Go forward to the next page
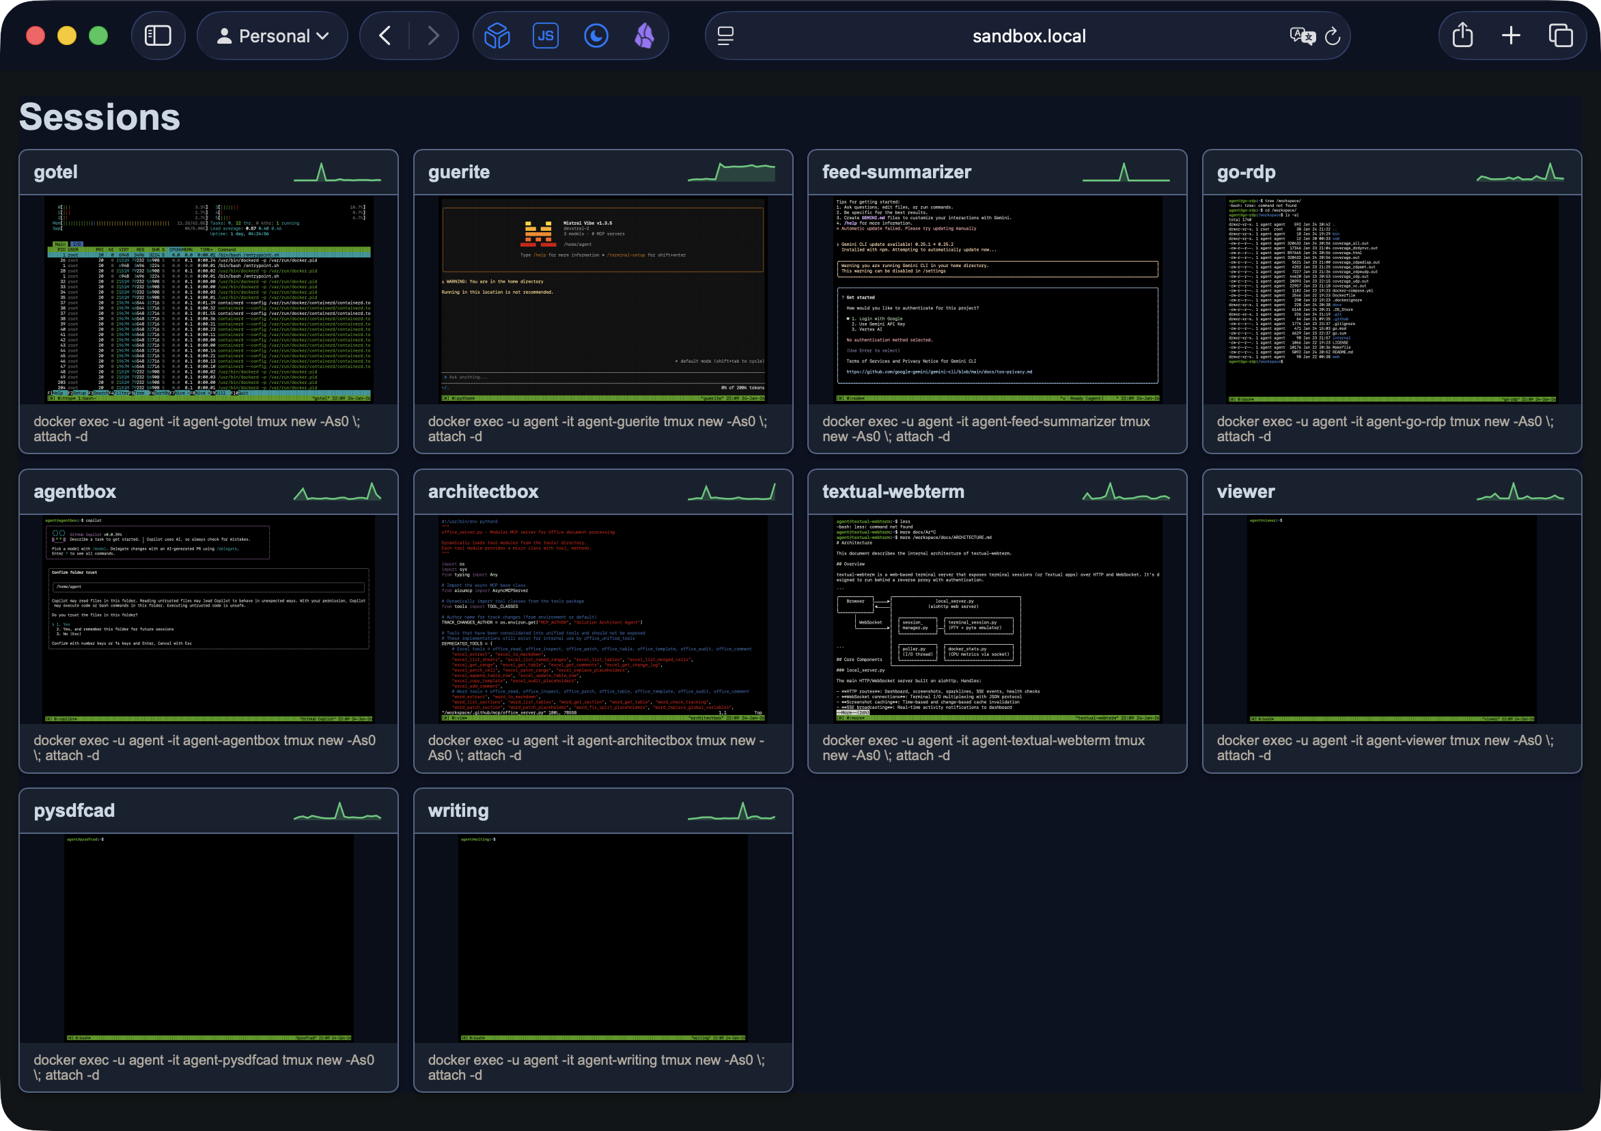Image resolution: width=1601 pixels, height=1131 pixels. 433,36
